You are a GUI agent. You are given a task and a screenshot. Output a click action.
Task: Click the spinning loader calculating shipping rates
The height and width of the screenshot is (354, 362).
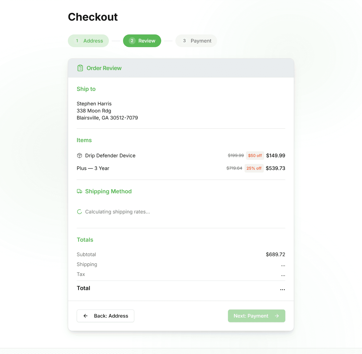[79, 212]
